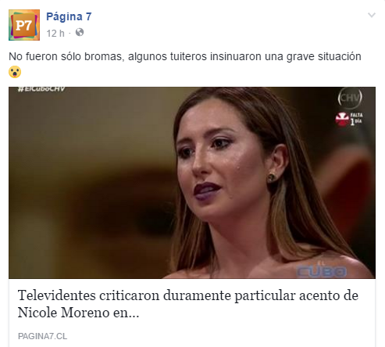This screenshot has height=347, width=385.
Task: Click the Página 7 page name
Action: point(69,16)
